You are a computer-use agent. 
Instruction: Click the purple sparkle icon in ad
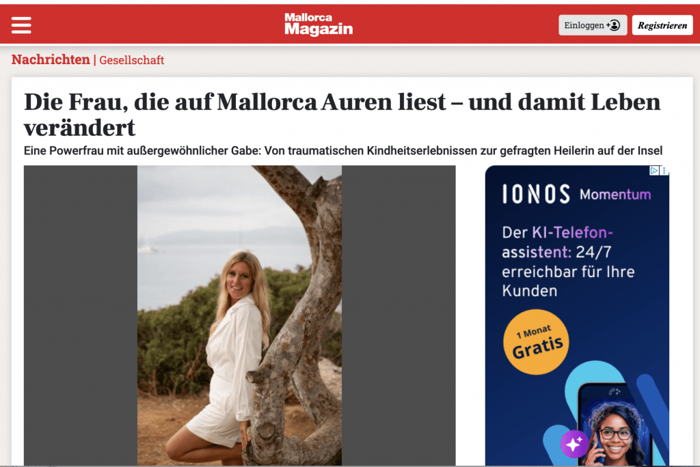click(x=574, y=444)
